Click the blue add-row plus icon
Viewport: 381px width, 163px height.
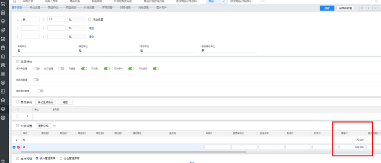(14, 147)
